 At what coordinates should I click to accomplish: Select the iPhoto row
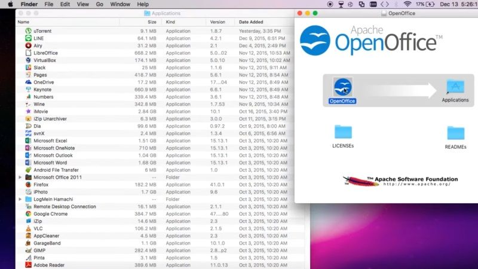[x=155, y=192]
